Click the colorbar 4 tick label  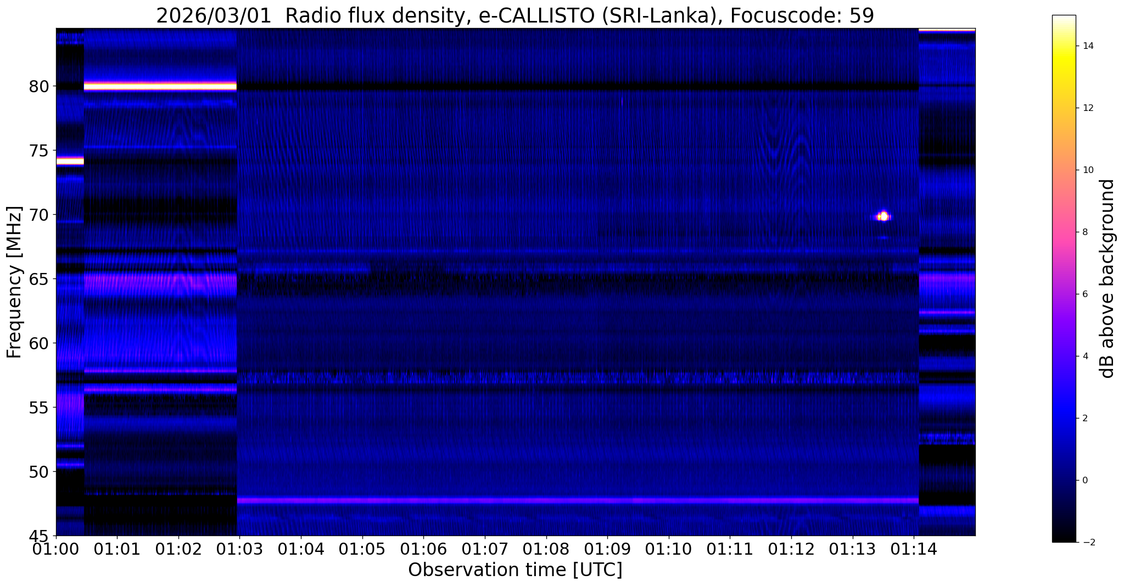1084,356
